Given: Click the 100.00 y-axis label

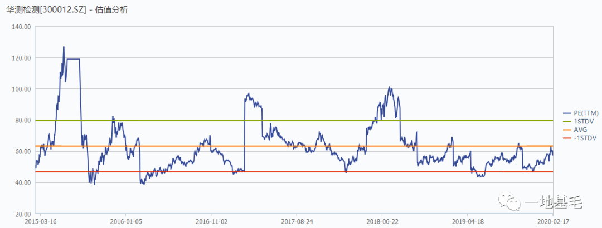Looking at the screenshot, I should click(21, 89).
